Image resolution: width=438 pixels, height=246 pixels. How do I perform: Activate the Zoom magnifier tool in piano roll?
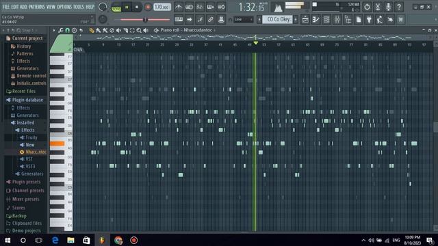point(139,30)
